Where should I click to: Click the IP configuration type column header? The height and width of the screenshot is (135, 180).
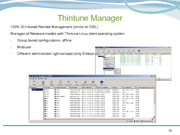pyautogui.click(x=144, y=87)
